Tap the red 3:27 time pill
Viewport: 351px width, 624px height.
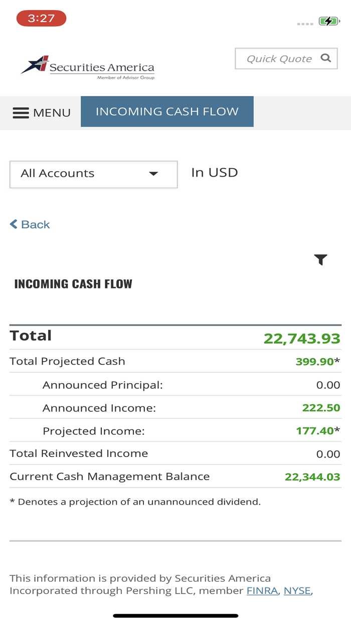41,19
